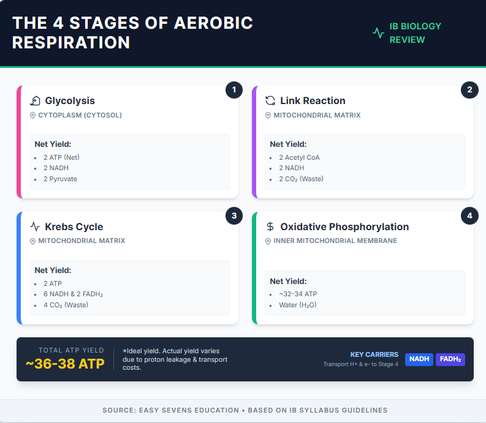Viewport: 486px width, 423px height.
Task: Click the Oxidative Phosphorylation dollar icon
Action: point(270,227)
